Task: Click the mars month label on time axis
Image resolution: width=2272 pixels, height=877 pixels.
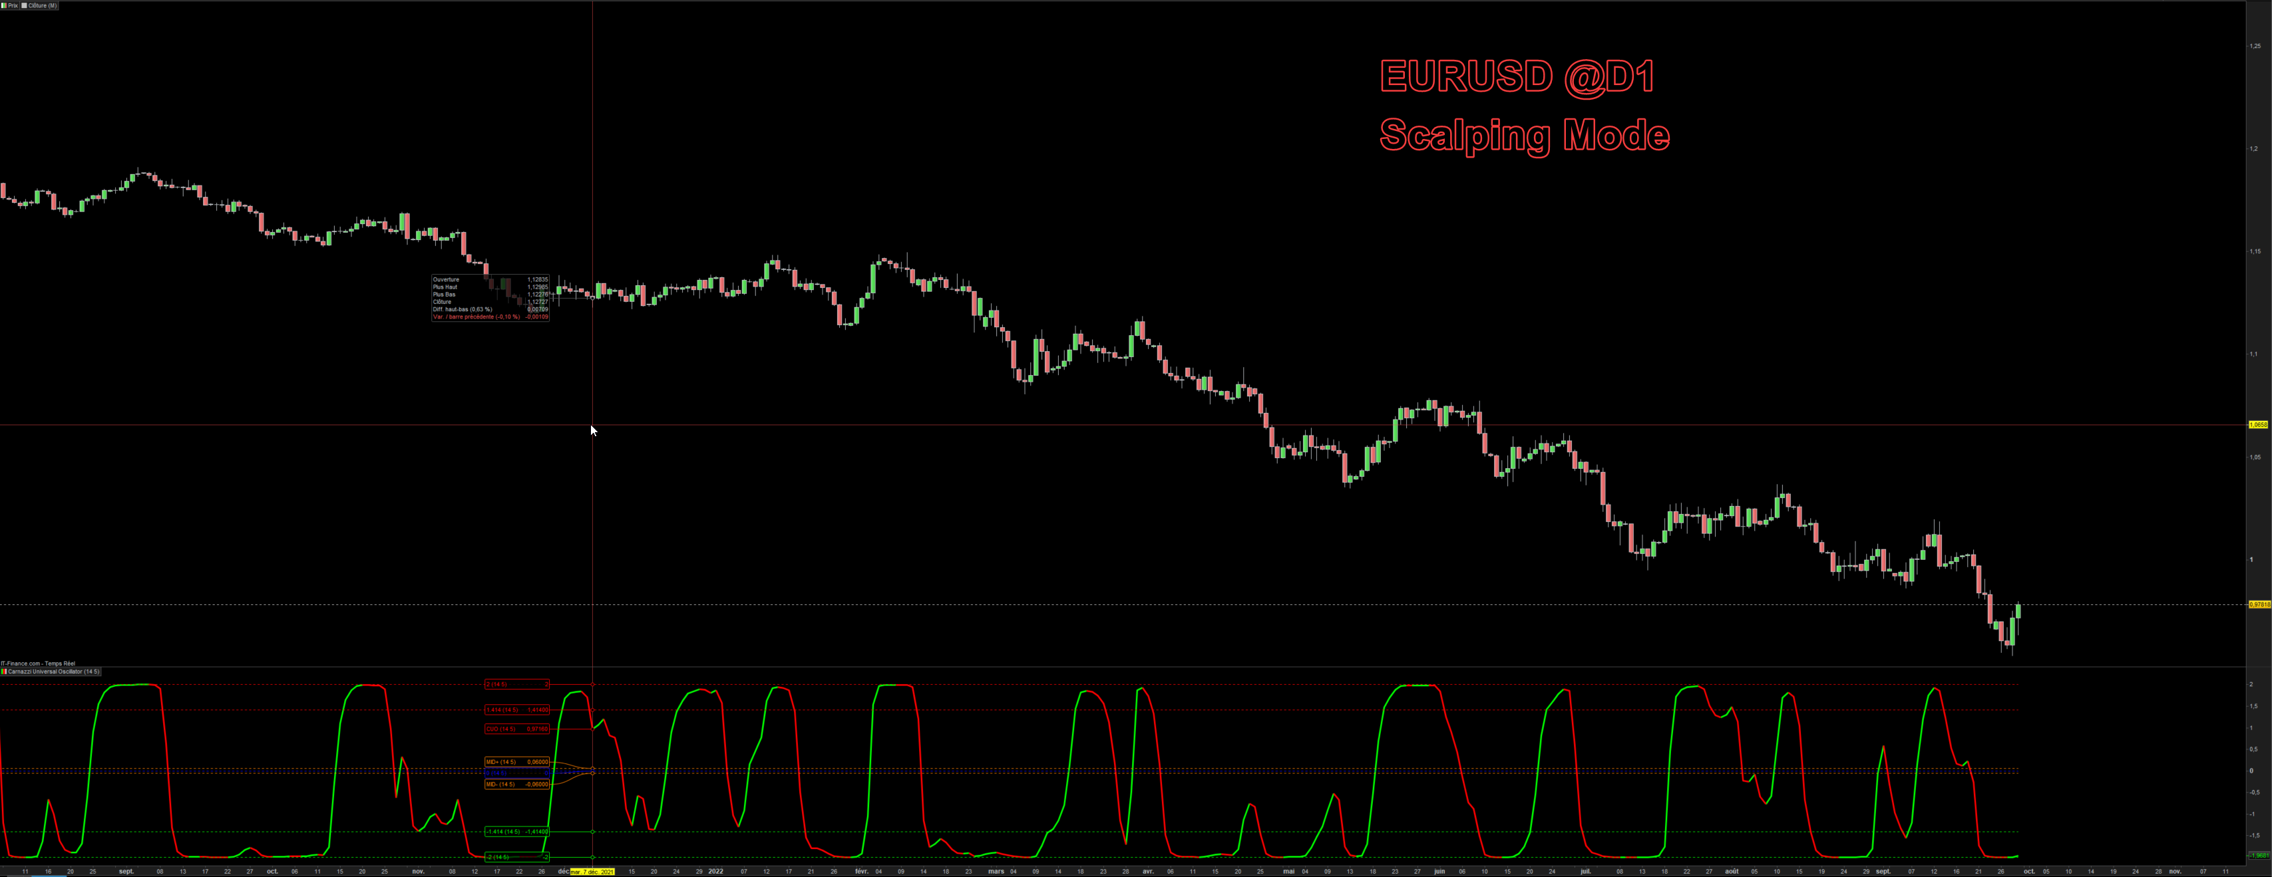Action: pos(996,872)
